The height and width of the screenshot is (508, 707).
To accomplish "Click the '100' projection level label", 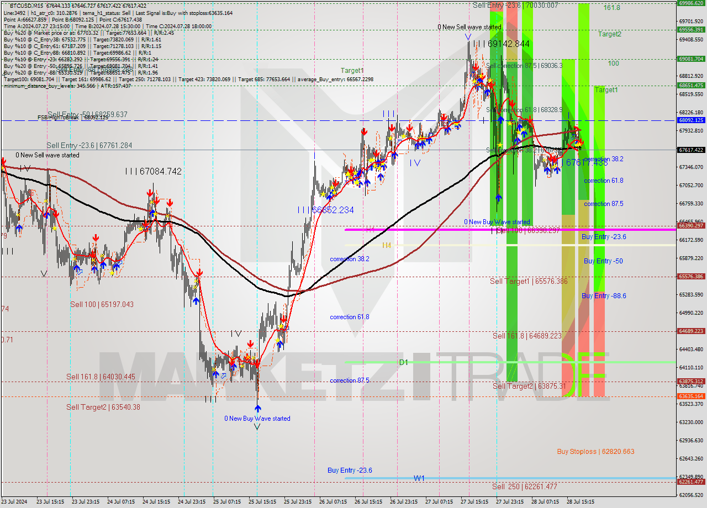I will click(613, 64).
